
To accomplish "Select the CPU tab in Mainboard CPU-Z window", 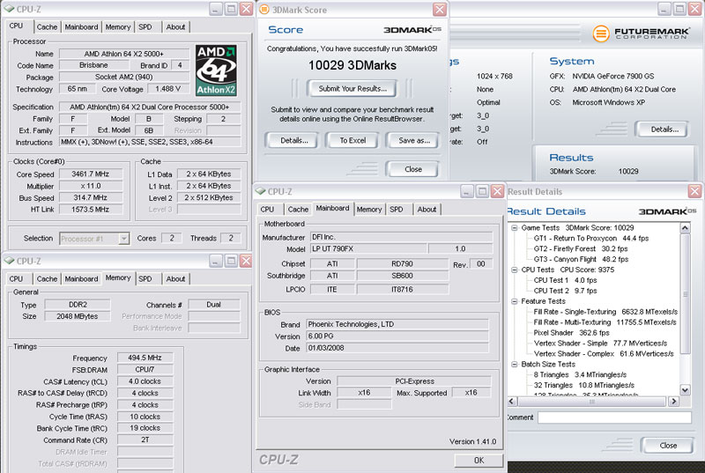I will point(267,210).
